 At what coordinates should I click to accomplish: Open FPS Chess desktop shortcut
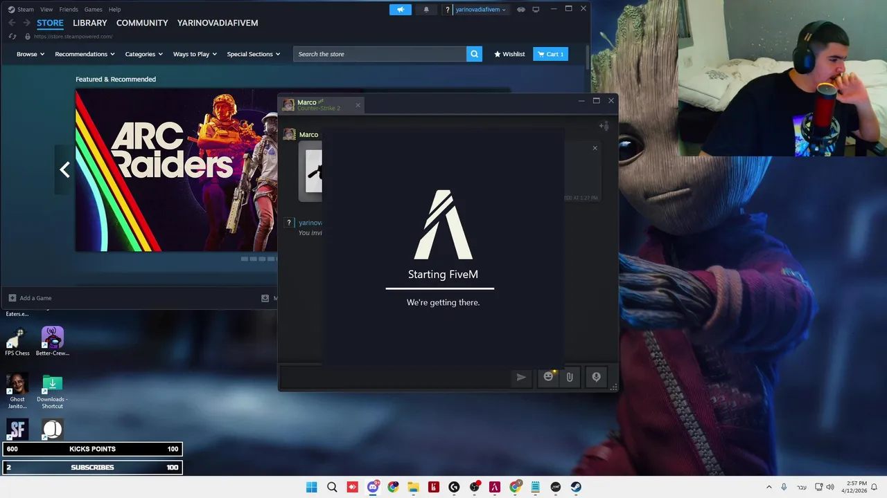click(x=17, y=342)
